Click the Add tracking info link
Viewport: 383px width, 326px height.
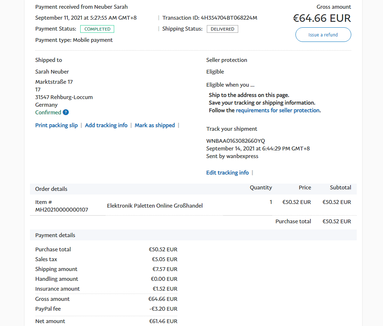click(x=106, y=125)
